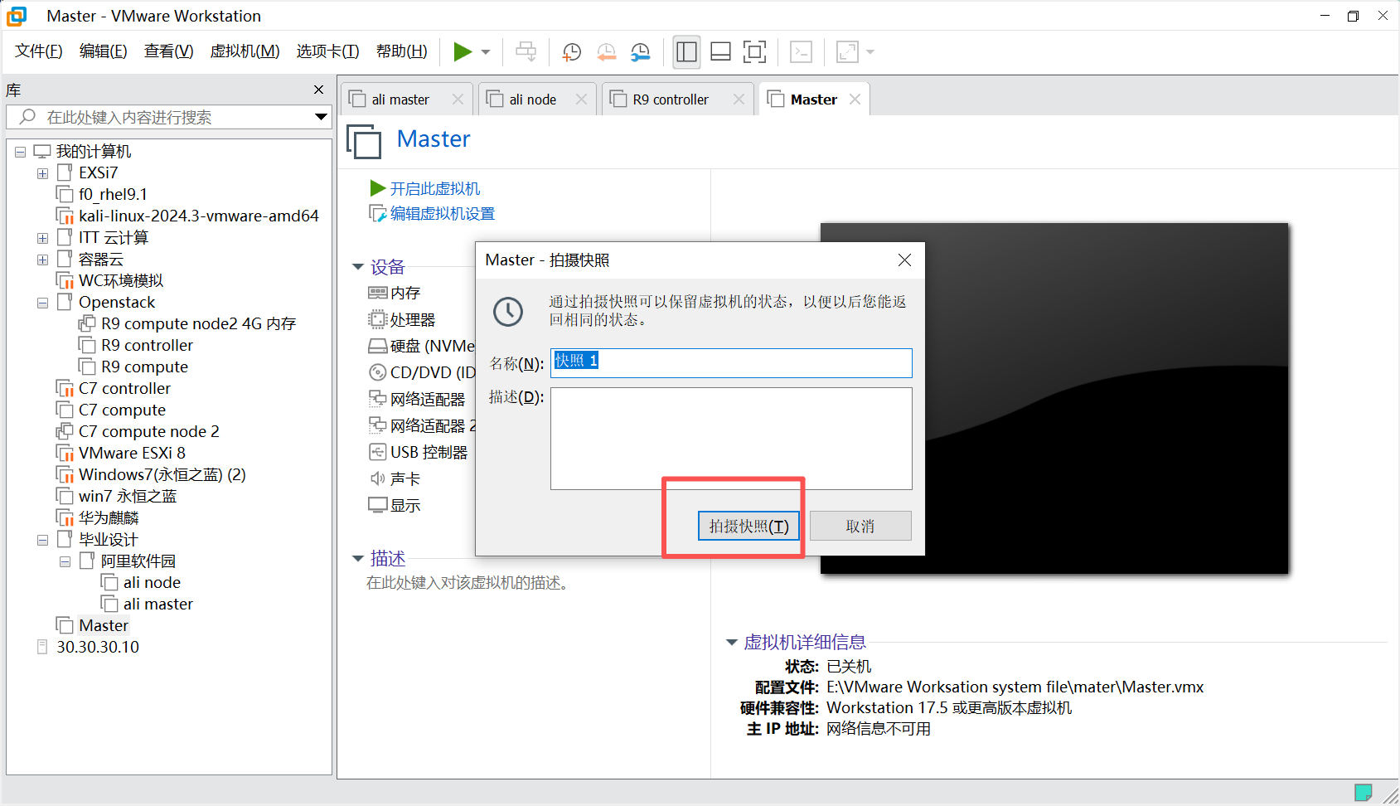Close the library panel

[x=319, y=90]
